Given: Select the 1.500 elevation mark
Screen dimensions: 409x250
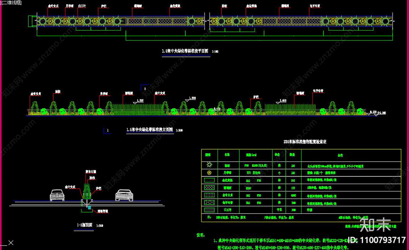Looking at the screenshot, I should point(138,101).
